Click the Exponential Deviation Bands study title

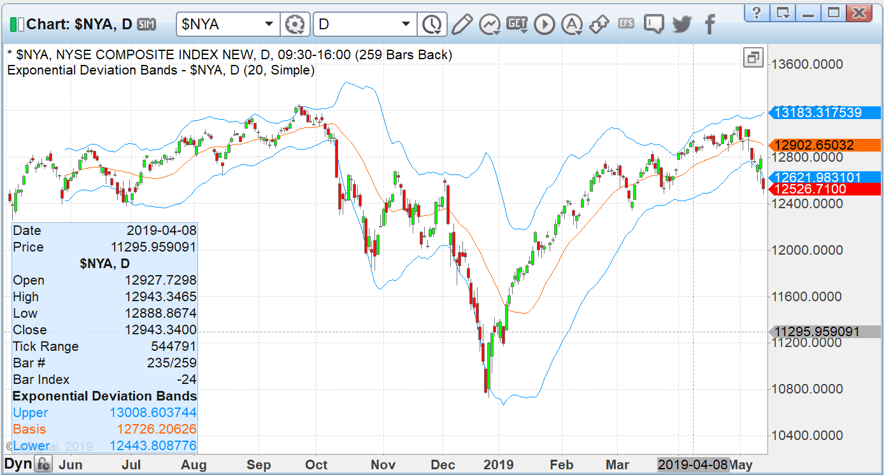pyautogui.click(x=161, y=70)
